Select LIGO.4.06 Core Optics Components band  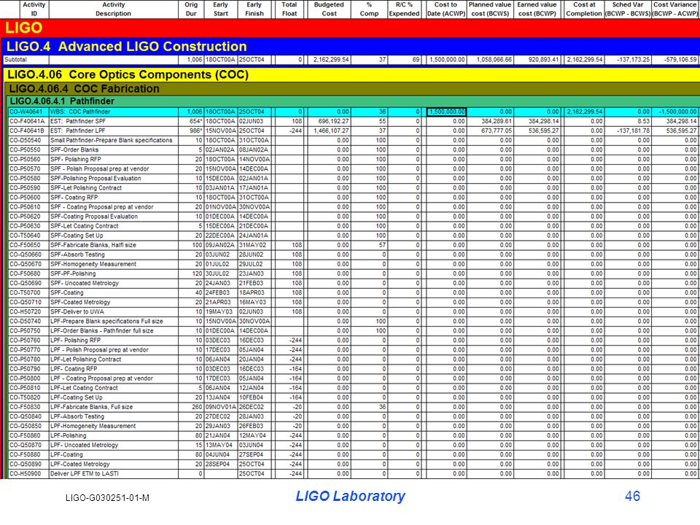[351, 74]
